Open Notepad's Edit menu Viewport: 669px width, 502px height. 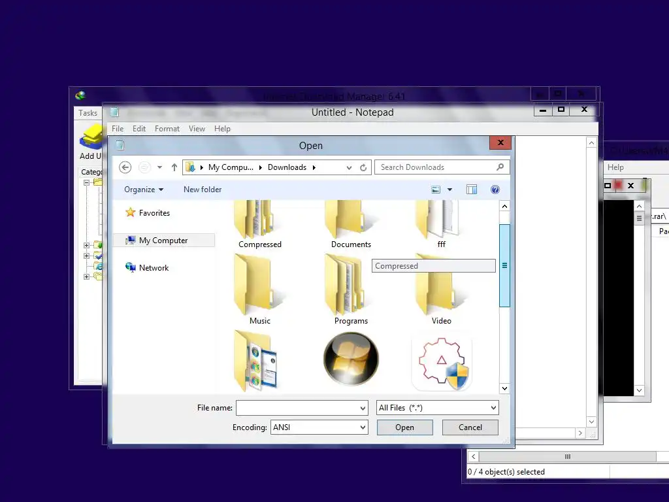click(x=139, y=129)
